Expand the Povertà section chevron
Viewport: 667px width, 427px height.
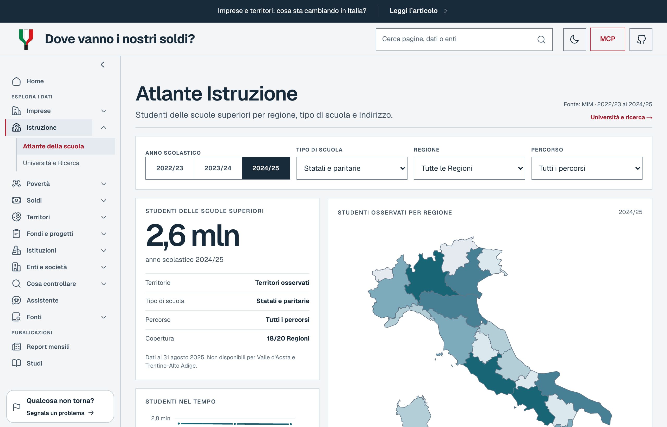[104, 184]
